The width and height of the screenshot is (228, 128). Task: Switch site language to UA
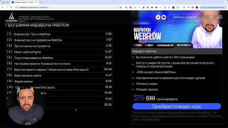click(x=206, y=17)
